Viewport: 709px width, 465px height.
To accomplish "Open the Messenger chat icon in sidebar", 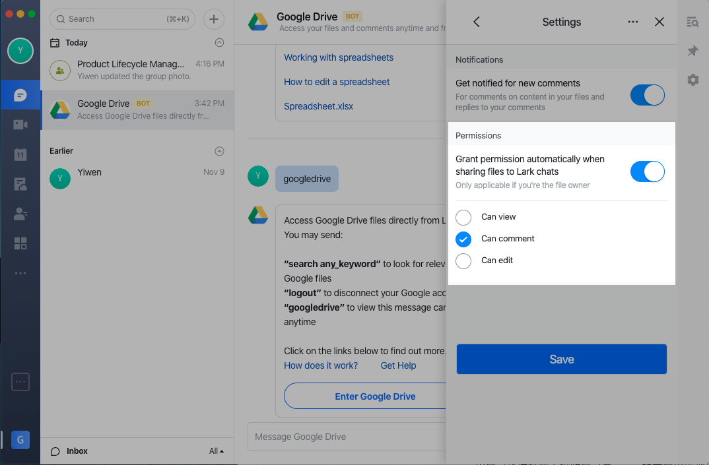I will click(x=20, y=96).
